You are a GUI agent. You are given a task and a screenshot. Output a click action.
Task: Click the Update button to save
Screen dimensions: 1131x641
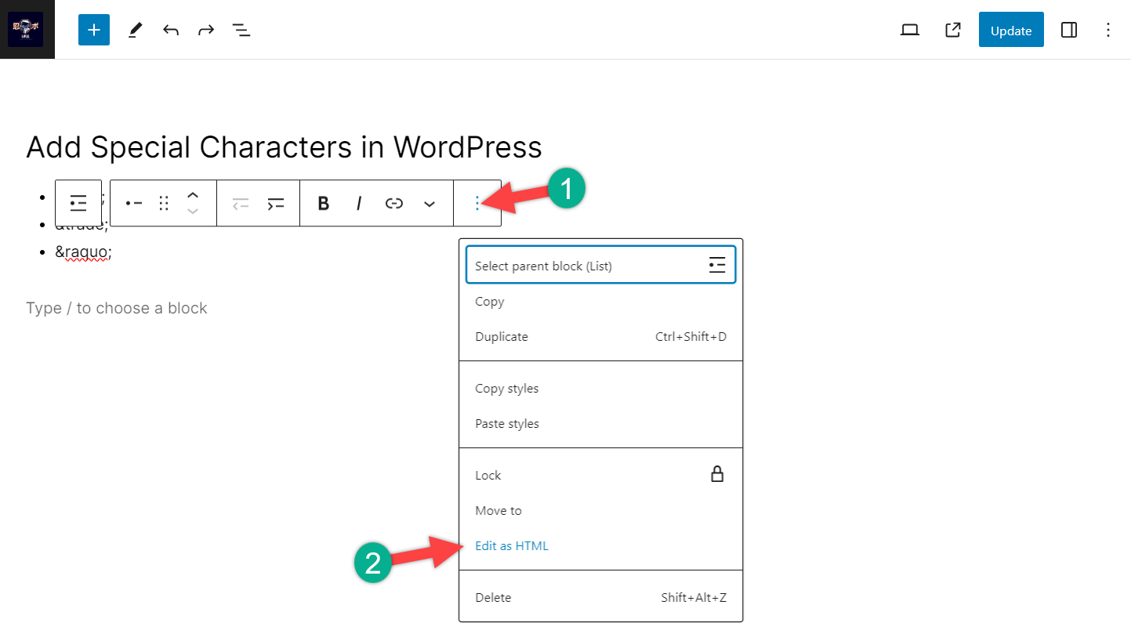(x=1010, y=29)
